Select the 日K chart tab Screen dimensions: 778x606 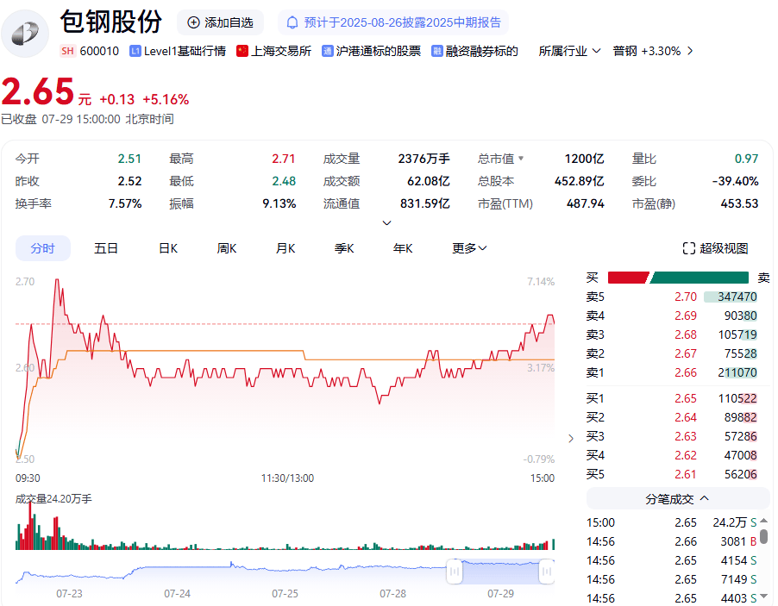click(x=167, y=248)
